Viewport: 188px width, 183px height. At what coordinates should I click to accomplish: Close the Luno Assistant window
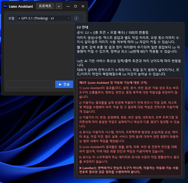83,6
